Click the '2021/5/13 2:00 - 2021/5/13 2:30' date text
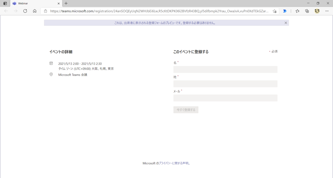 click(x=80, y=64)
